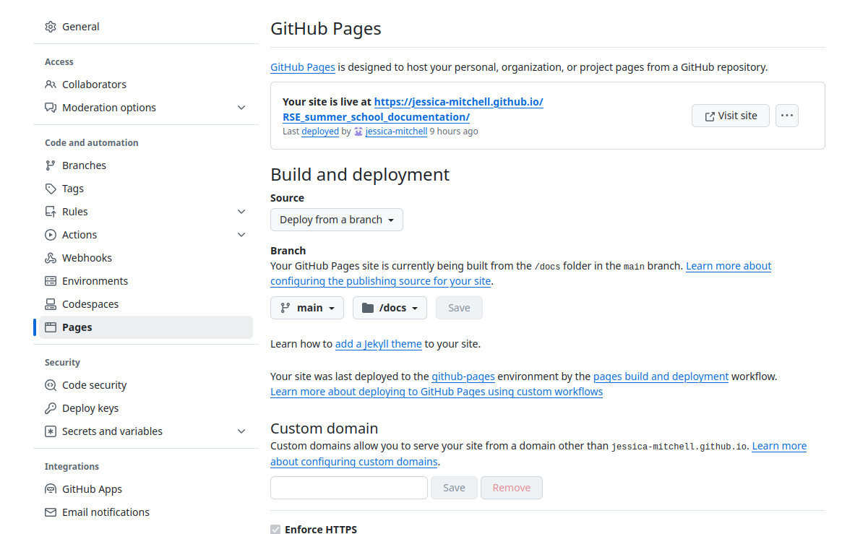Viewport: 868px width, 534px height.
Task: Click the Tags icon in sidebar
Action: pos(51,189)
